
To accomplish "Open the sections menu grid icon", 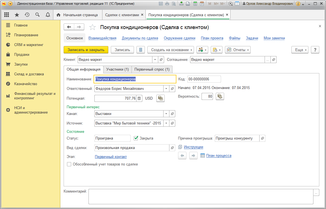I will pyautogui.click(x=6, y=15).
